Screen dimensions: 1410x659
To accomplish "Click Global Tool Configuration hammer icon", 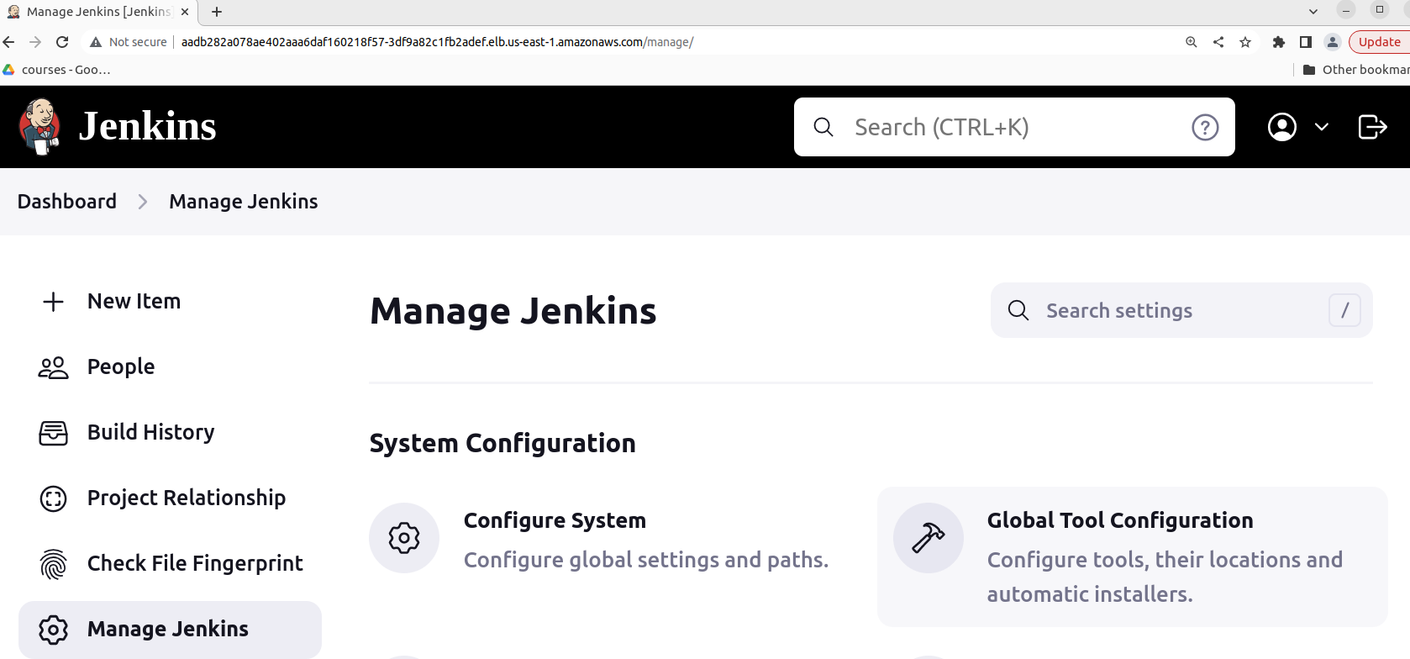I will click(929, 538).
